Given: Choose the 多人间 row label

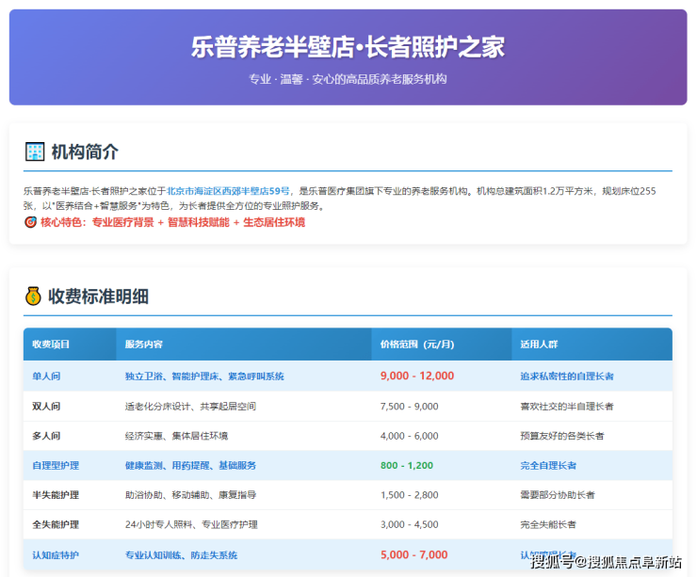Looking at the screenshot, I should pyautogui.click(x=46, y=436).
